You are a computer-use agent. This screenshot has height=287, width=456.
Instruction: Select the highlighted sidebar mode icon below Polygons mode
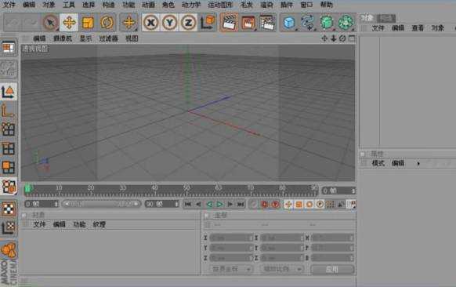tap(9, 187)
